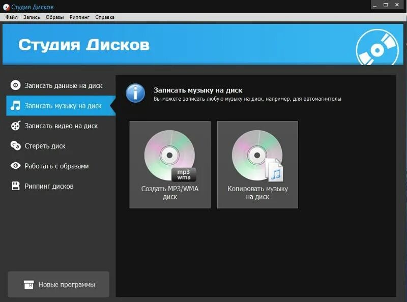Click the Студия Дисков banner title
Image resolution: width=407 pixels, height=302 pixels.
(x=84, y=45)
